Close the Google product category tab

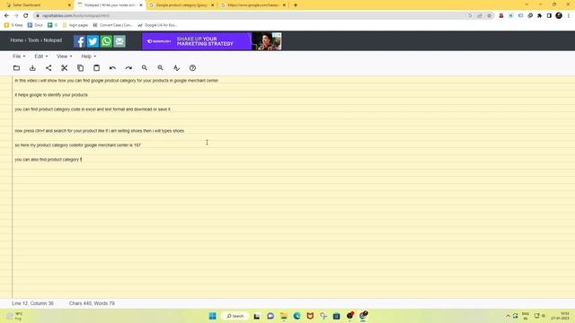pos(212,5)
